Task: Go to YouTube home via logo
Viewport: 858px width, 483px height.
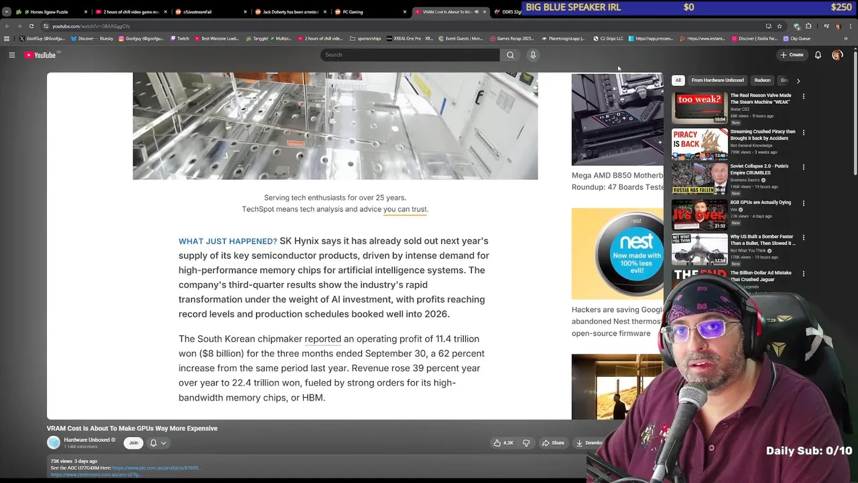Action: click(41, 55)
